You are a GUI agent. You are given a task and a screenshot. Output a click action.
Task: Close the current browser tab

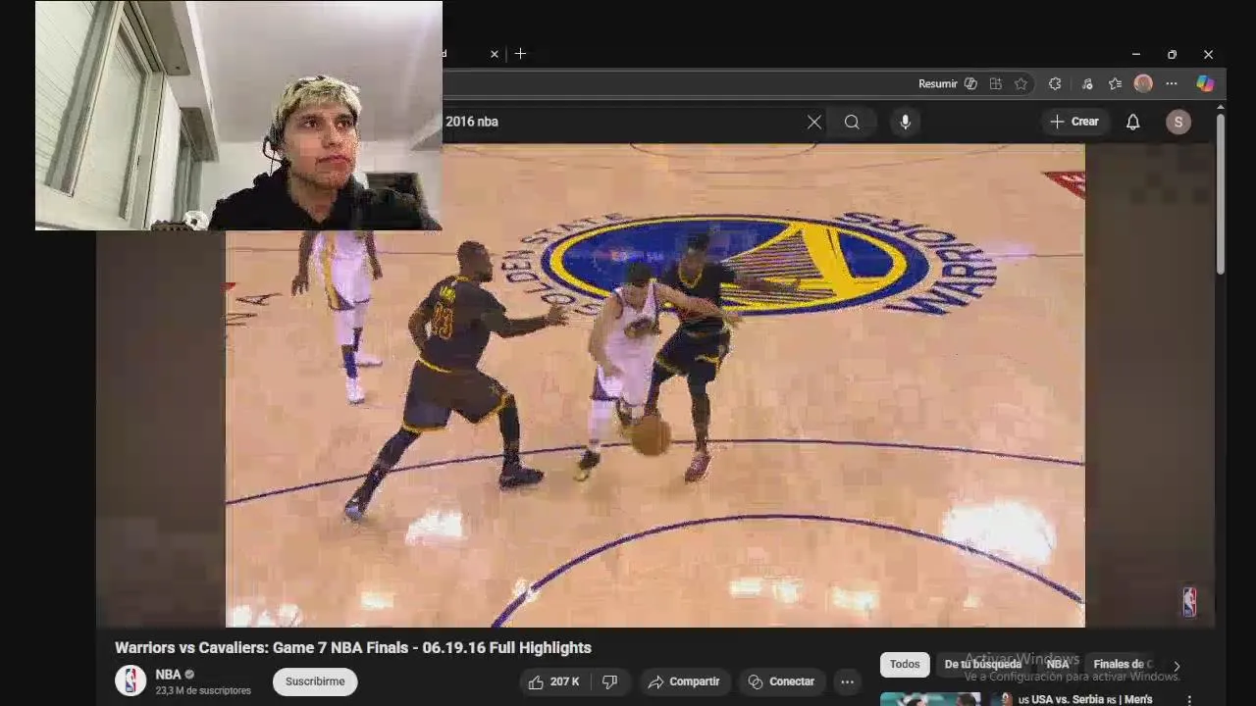(x=495, y=54)
